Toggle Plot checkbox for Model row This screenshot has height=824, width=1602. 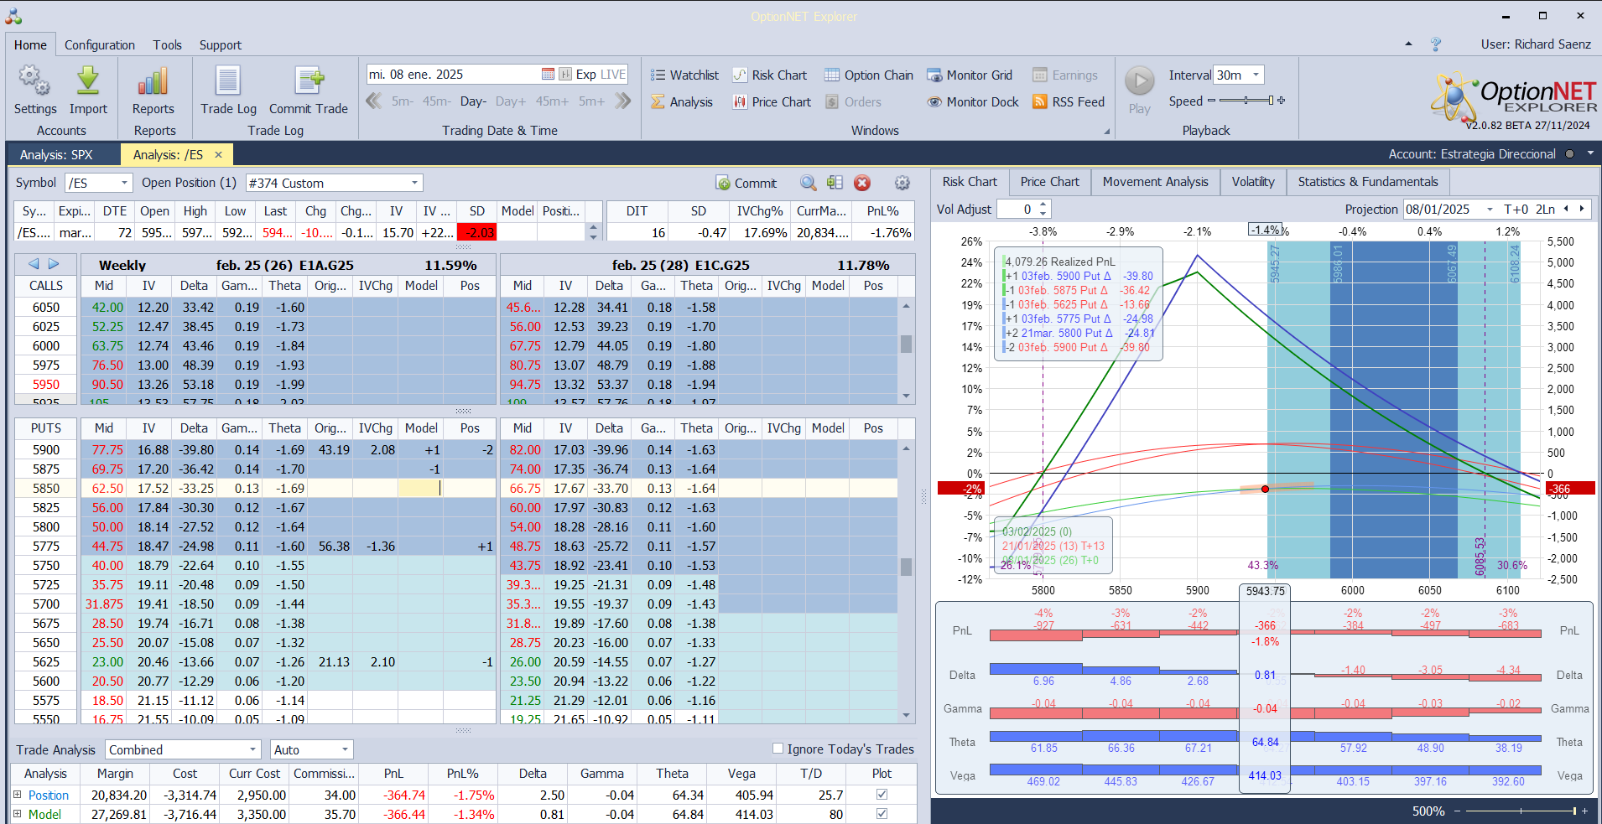(882, 814)
